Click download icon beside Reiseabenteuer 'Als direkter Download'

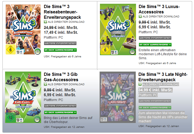(45, 22)
